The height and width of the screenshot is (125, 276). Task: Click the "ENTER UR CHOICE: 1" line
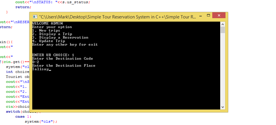[53, 55]
